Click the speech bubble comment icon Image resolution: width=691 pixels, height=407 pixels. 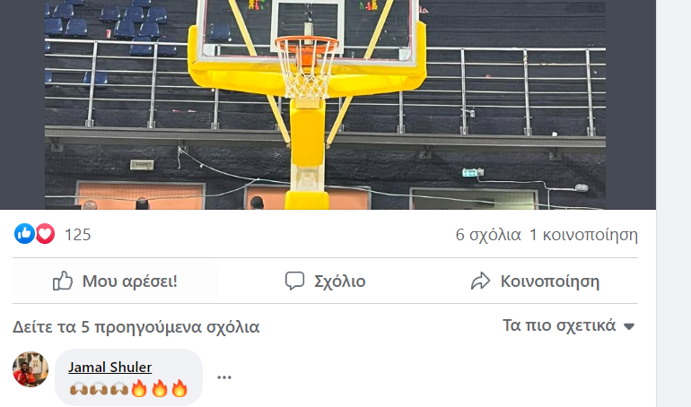pyautogui.click(x=294, y=281)
